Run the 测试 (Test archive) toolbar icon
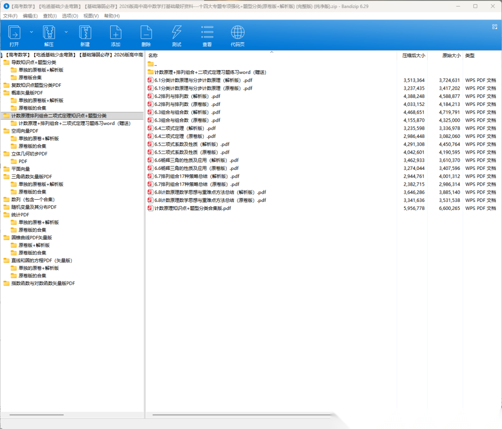 (177, 33)
